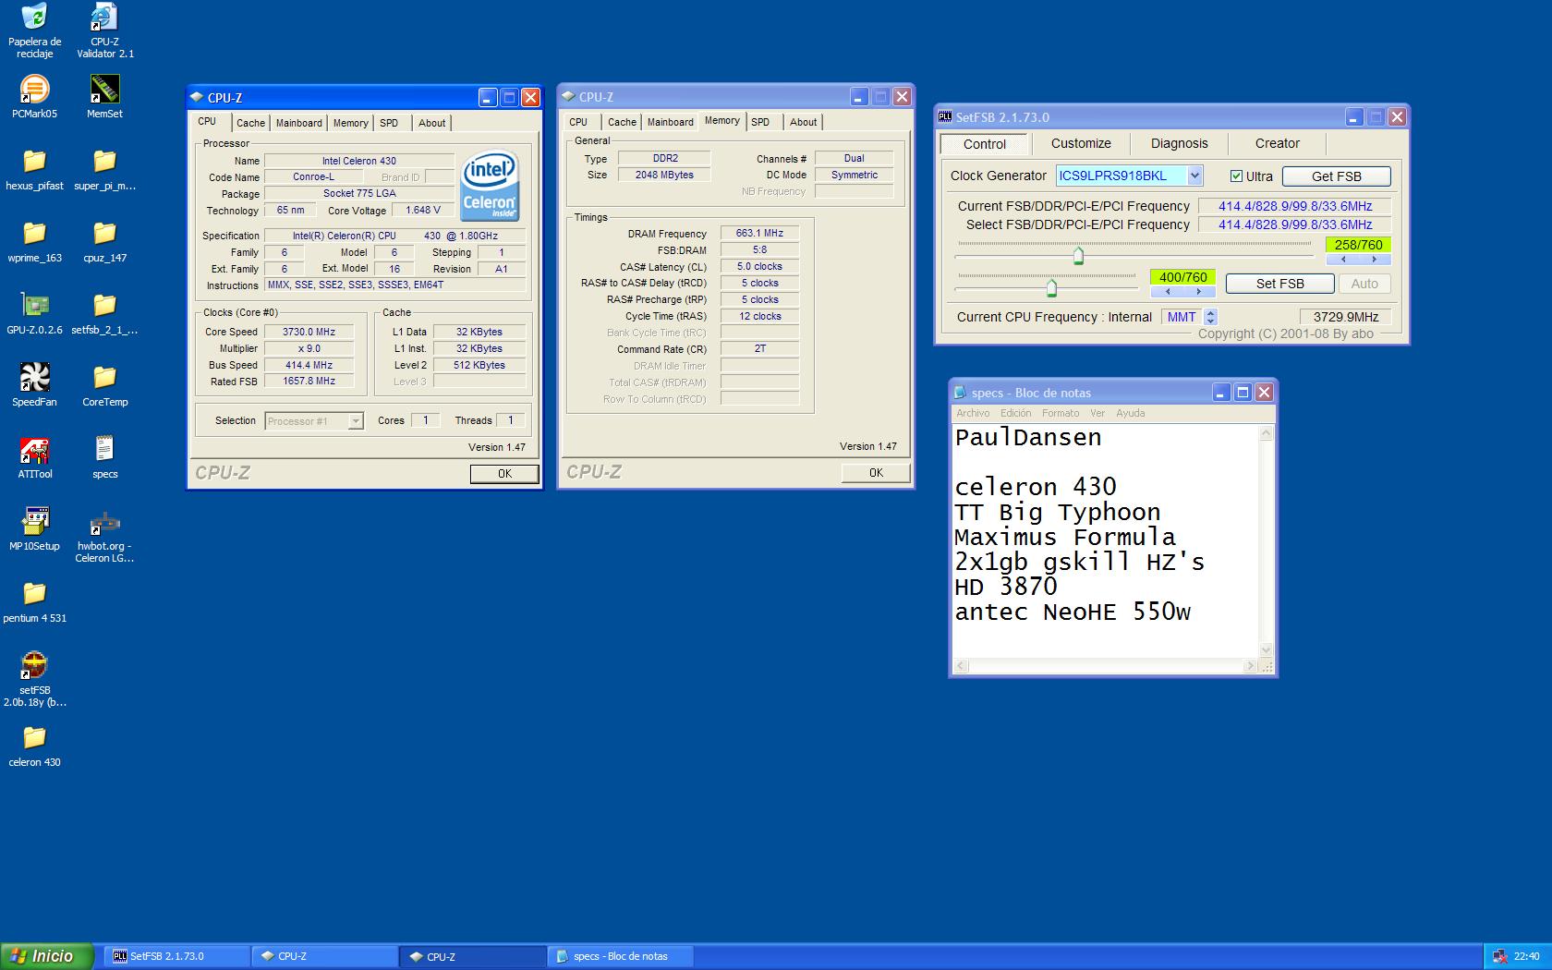This screenshot has height=970, width=1552.
Task: Open the cpuz_147 folder
Action: click(x=104, y=241)
